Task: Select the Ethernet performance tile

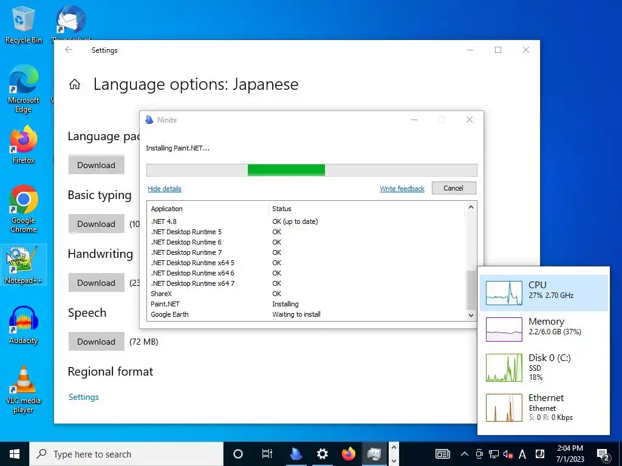Action: click(x=544, y=407)
